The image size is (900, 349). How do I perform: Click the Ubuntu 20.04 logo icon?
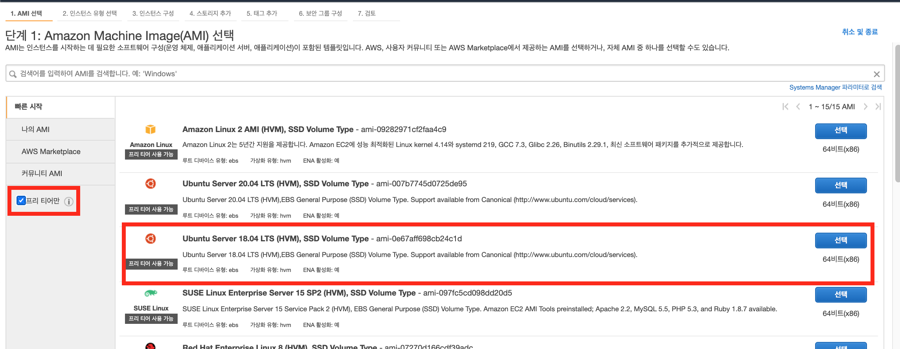[151, 184]
